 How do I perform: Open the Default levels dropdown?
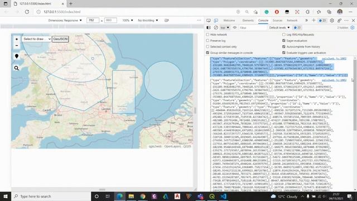[x=279, y=27]
